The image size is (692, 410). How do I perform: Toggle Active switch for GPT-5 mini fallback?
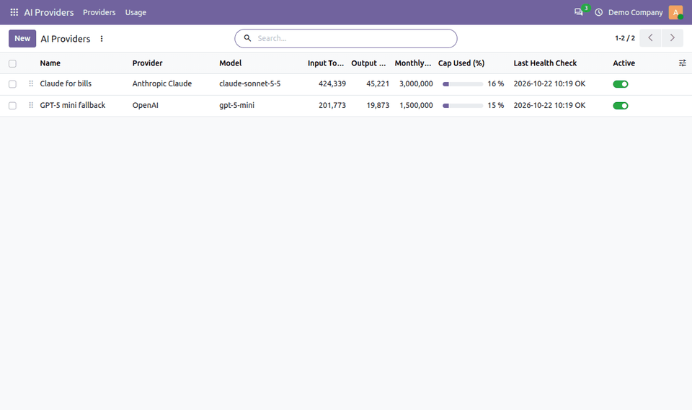(621, 106)
